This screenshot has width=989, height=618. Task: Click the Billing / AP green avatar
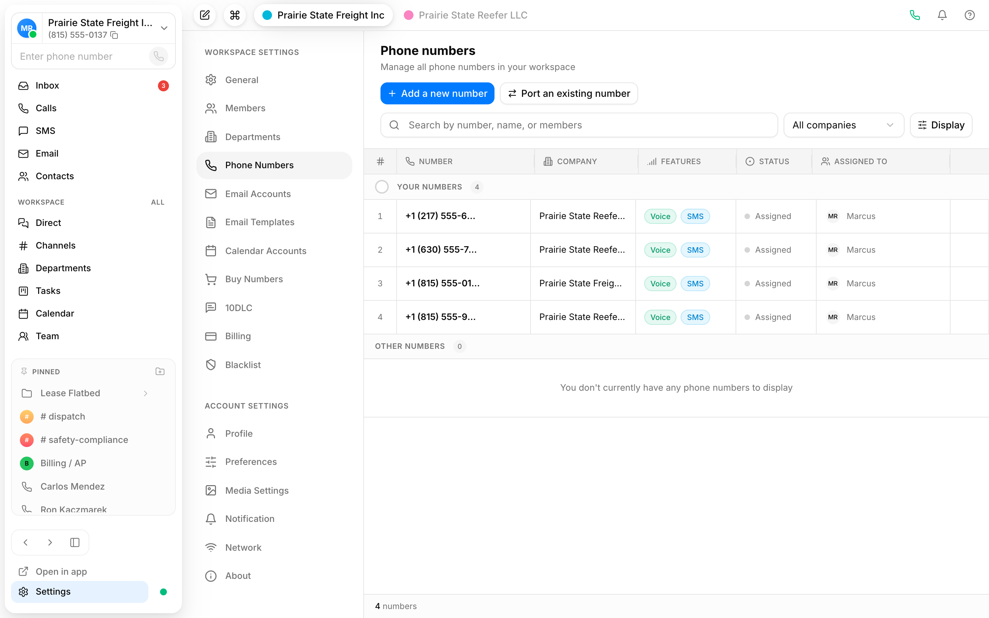(26, 463)
